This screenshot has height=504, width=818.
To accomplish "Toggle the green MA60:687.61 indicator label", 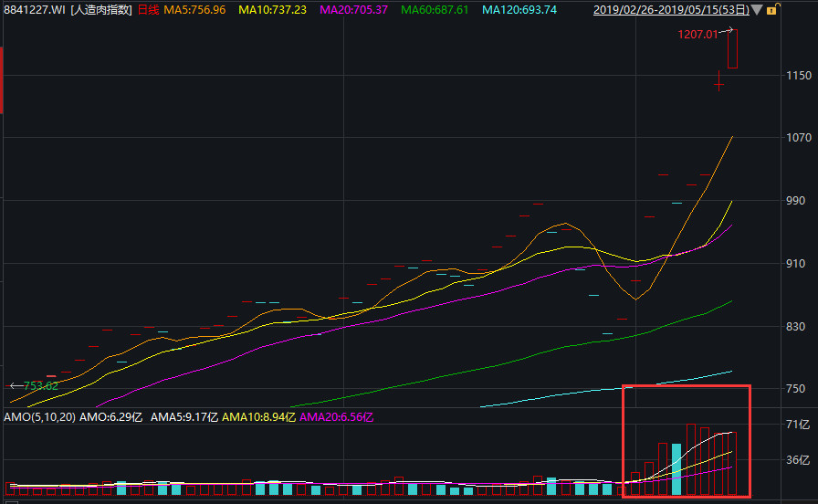I will click(432, 10).
